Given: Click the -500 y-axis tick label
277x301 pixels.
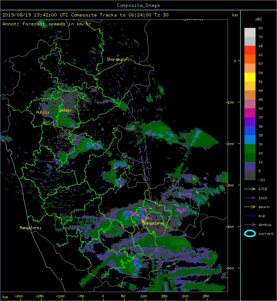Looking at the screenshot, I should coord(230,268).
